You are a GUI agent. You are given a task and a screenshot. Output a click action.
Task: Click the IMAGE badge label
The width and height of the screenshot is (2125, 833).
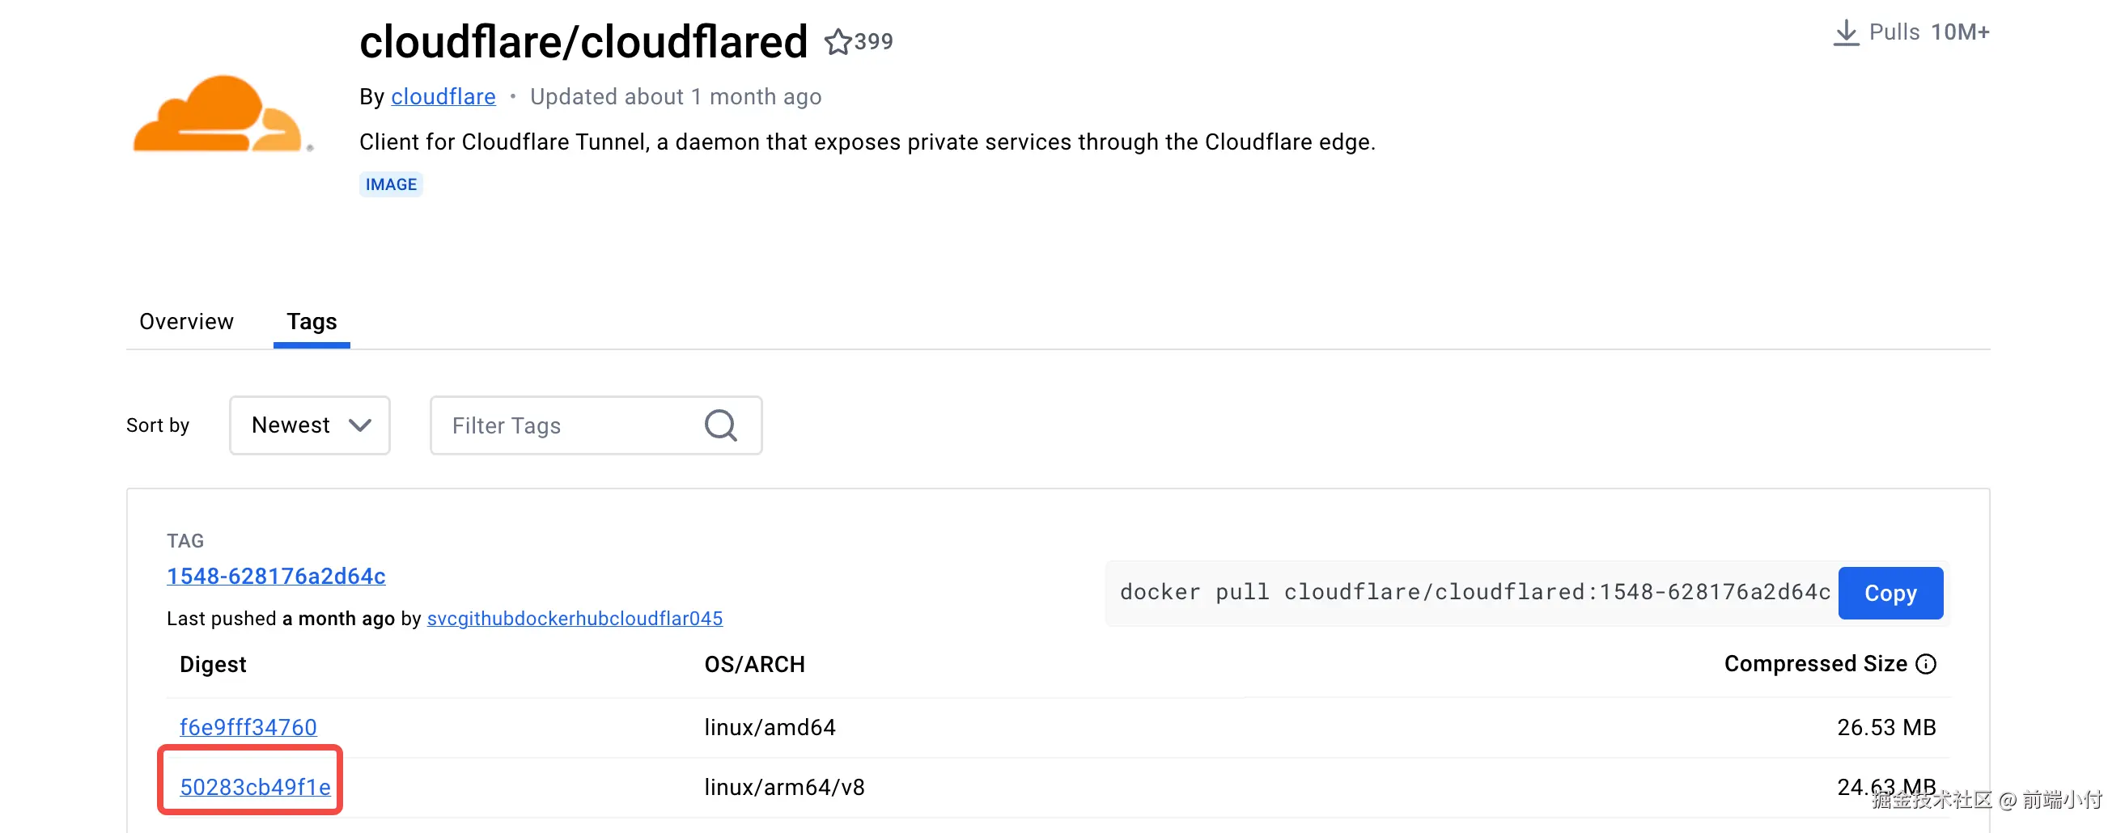click(391, 184)
